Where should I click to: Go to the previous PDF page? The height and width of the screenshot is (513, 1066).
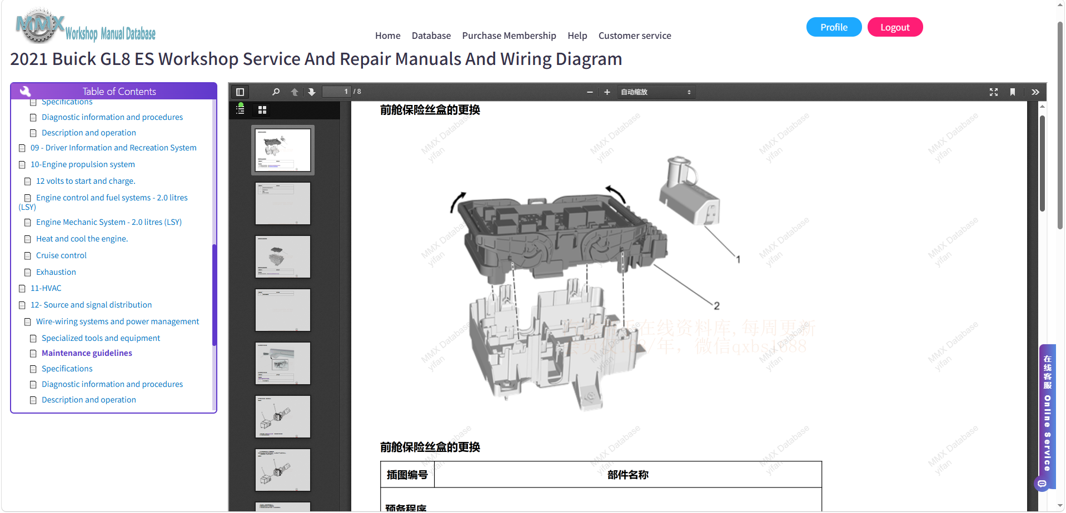click(x=295, y=92)
